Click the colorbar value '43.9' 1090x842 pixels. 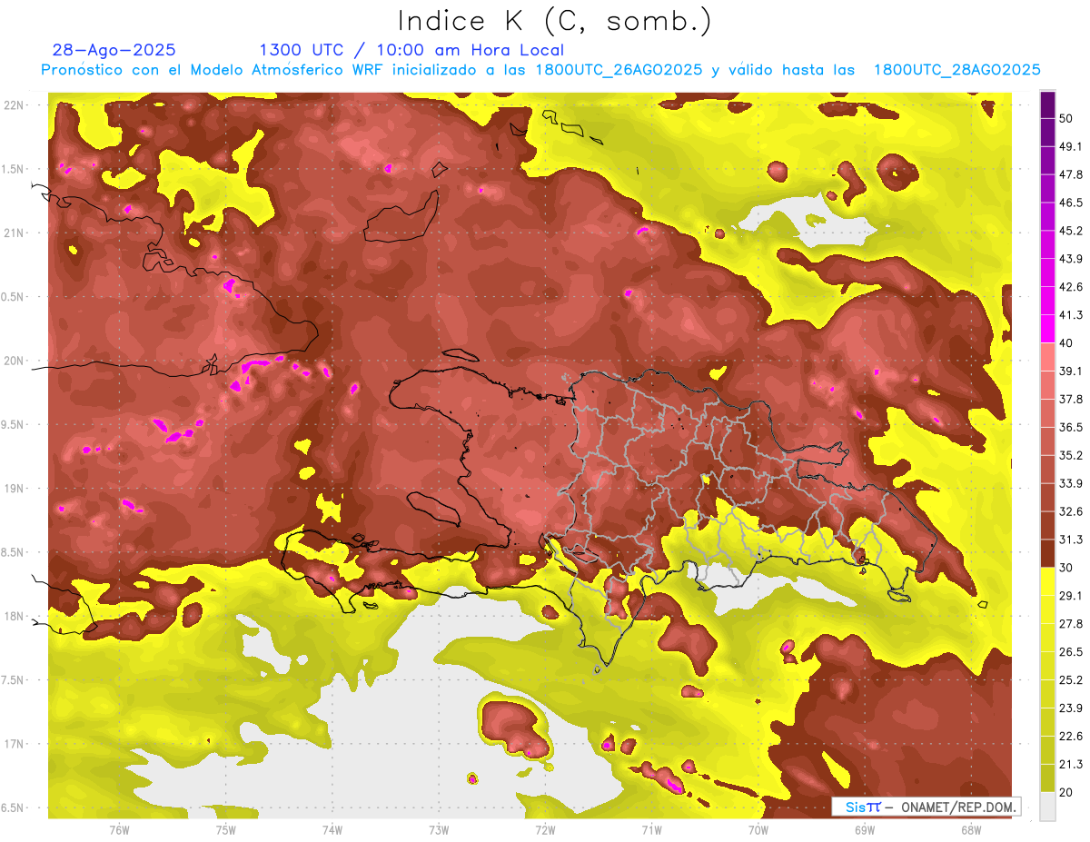click(x=1071, y=259)
